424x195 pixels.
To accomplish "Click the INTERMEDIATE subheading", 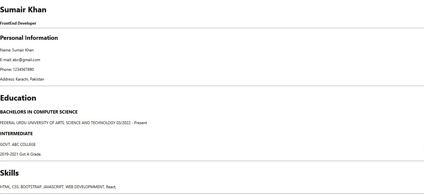I will tap(16, 134).
